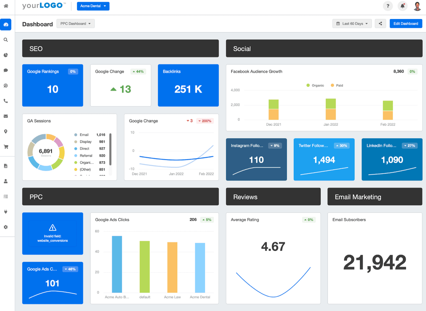Image resolution: width=426 pixels, height=311 pixels.
Task: Click the Edit Dashboard button
Action: point(406,24)
